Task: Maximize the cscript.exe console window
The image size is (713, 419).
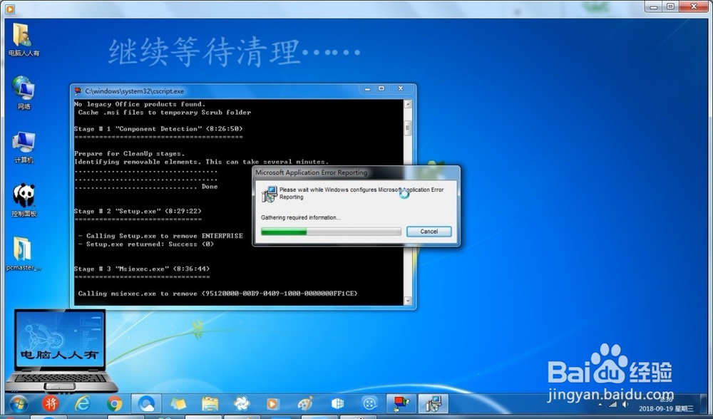Action: click(x=381, y=88)
